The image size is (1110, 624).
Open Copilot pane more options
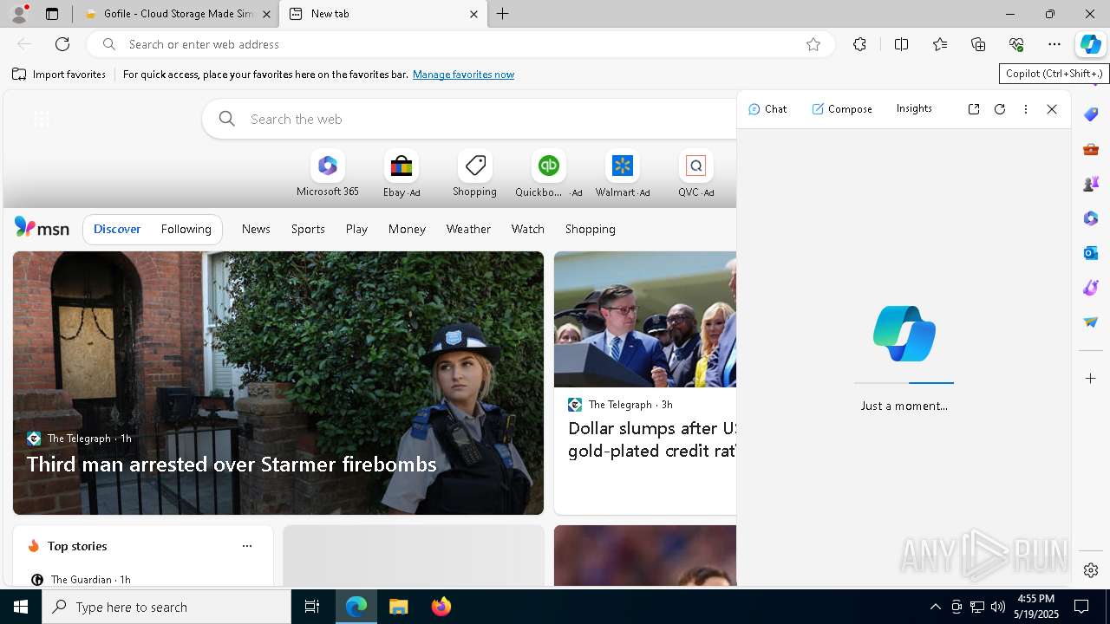pyautogui.click(x=1026, y=109)
